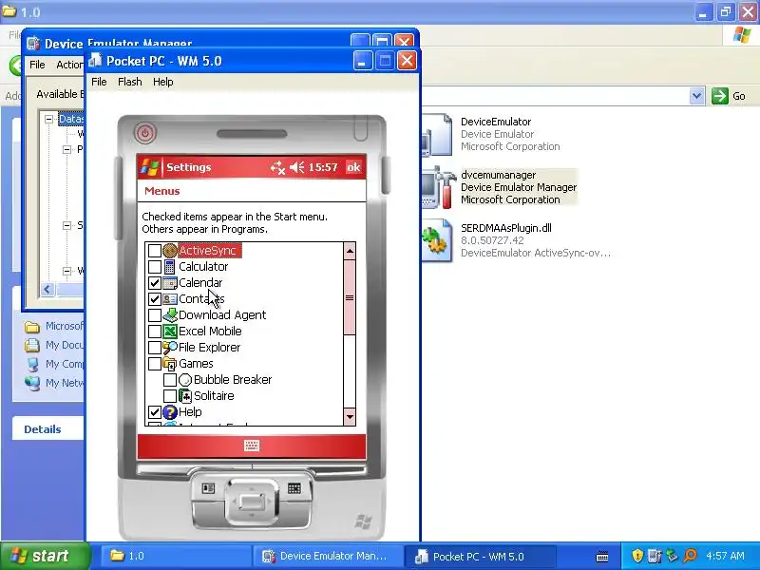Enable the Calculator checkbox
Screen dimensions: 760x570
coord(155,267)
